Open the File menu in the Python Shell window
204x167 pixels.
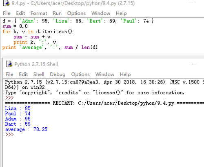pyautogui.click(x=9, y=74)
